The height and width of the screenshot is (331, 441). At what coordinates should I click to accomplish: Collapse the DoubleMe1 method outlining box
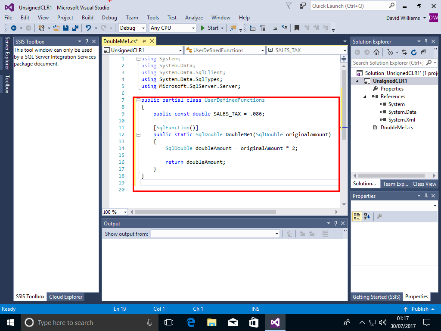point(138,134)
